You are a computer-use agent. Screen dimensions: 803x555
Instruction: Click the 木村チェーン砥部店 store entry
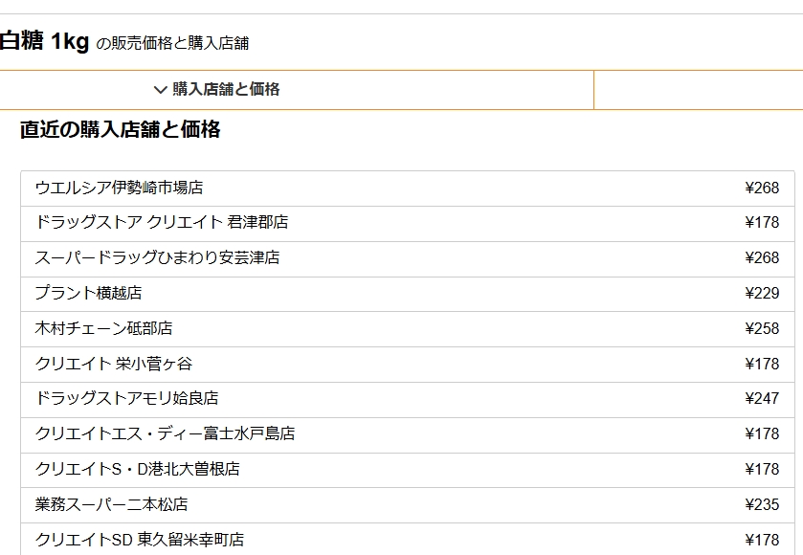click(x=408, y=329)
